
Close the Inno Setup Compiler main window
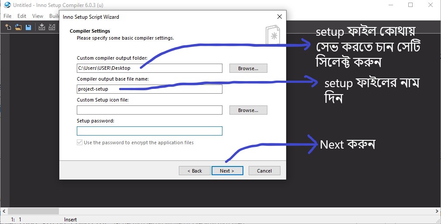(x=430, y=5)
